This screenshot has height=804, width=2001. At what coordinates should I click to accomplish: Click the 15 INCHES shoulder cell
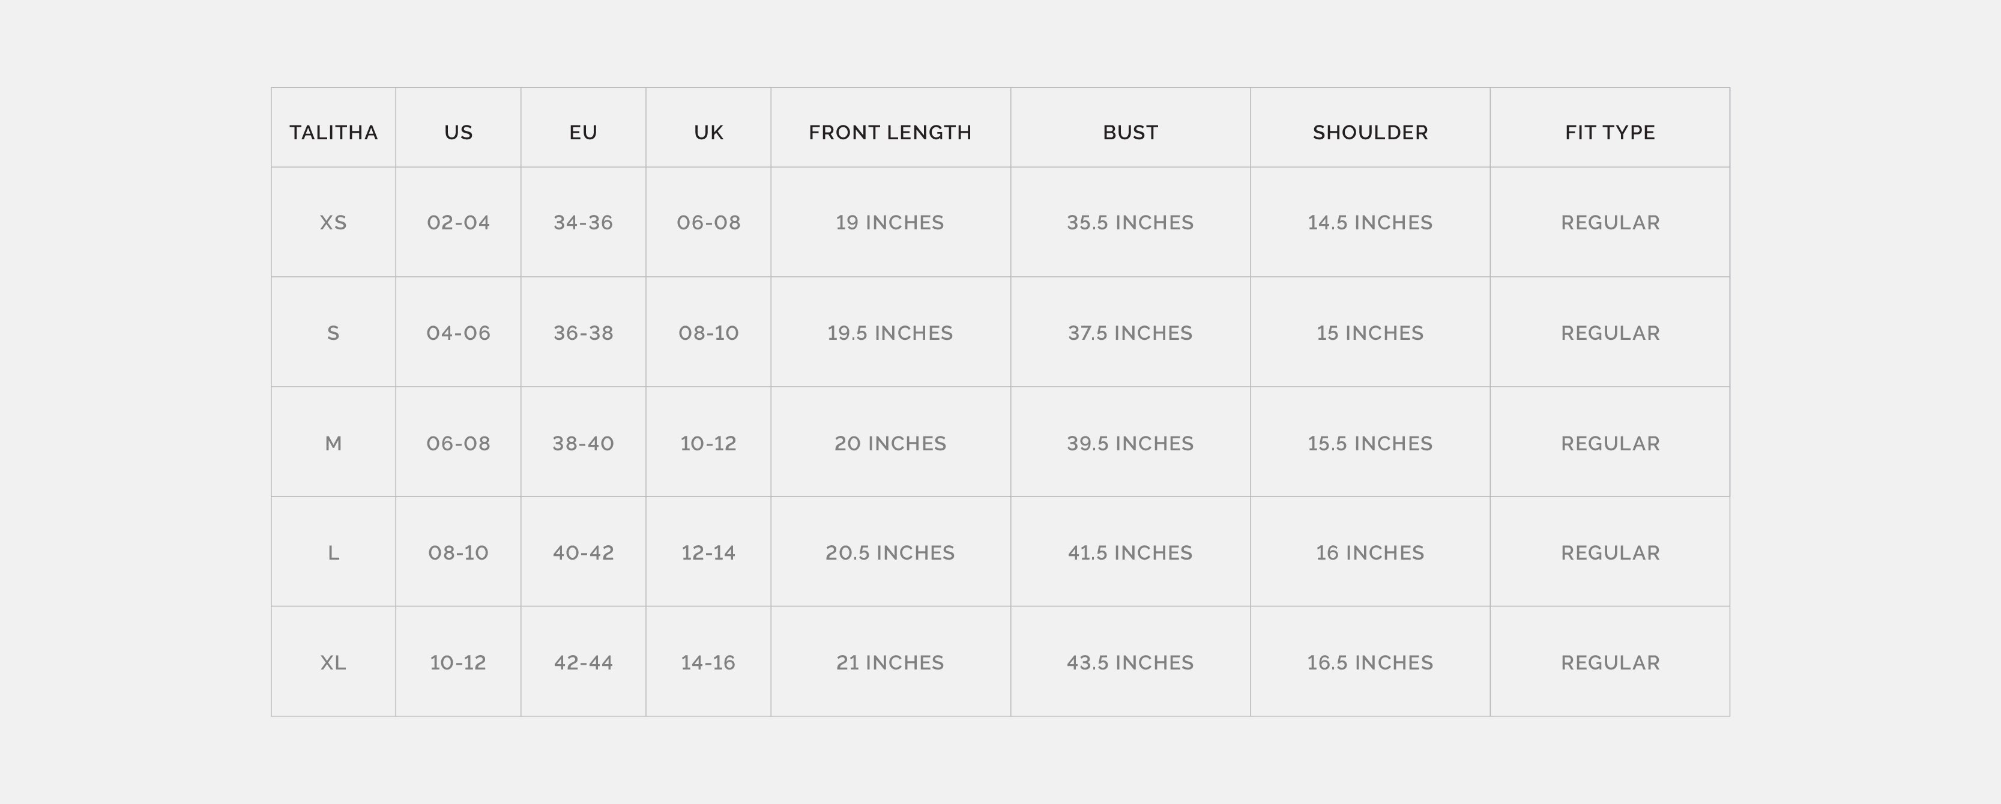1370,333
